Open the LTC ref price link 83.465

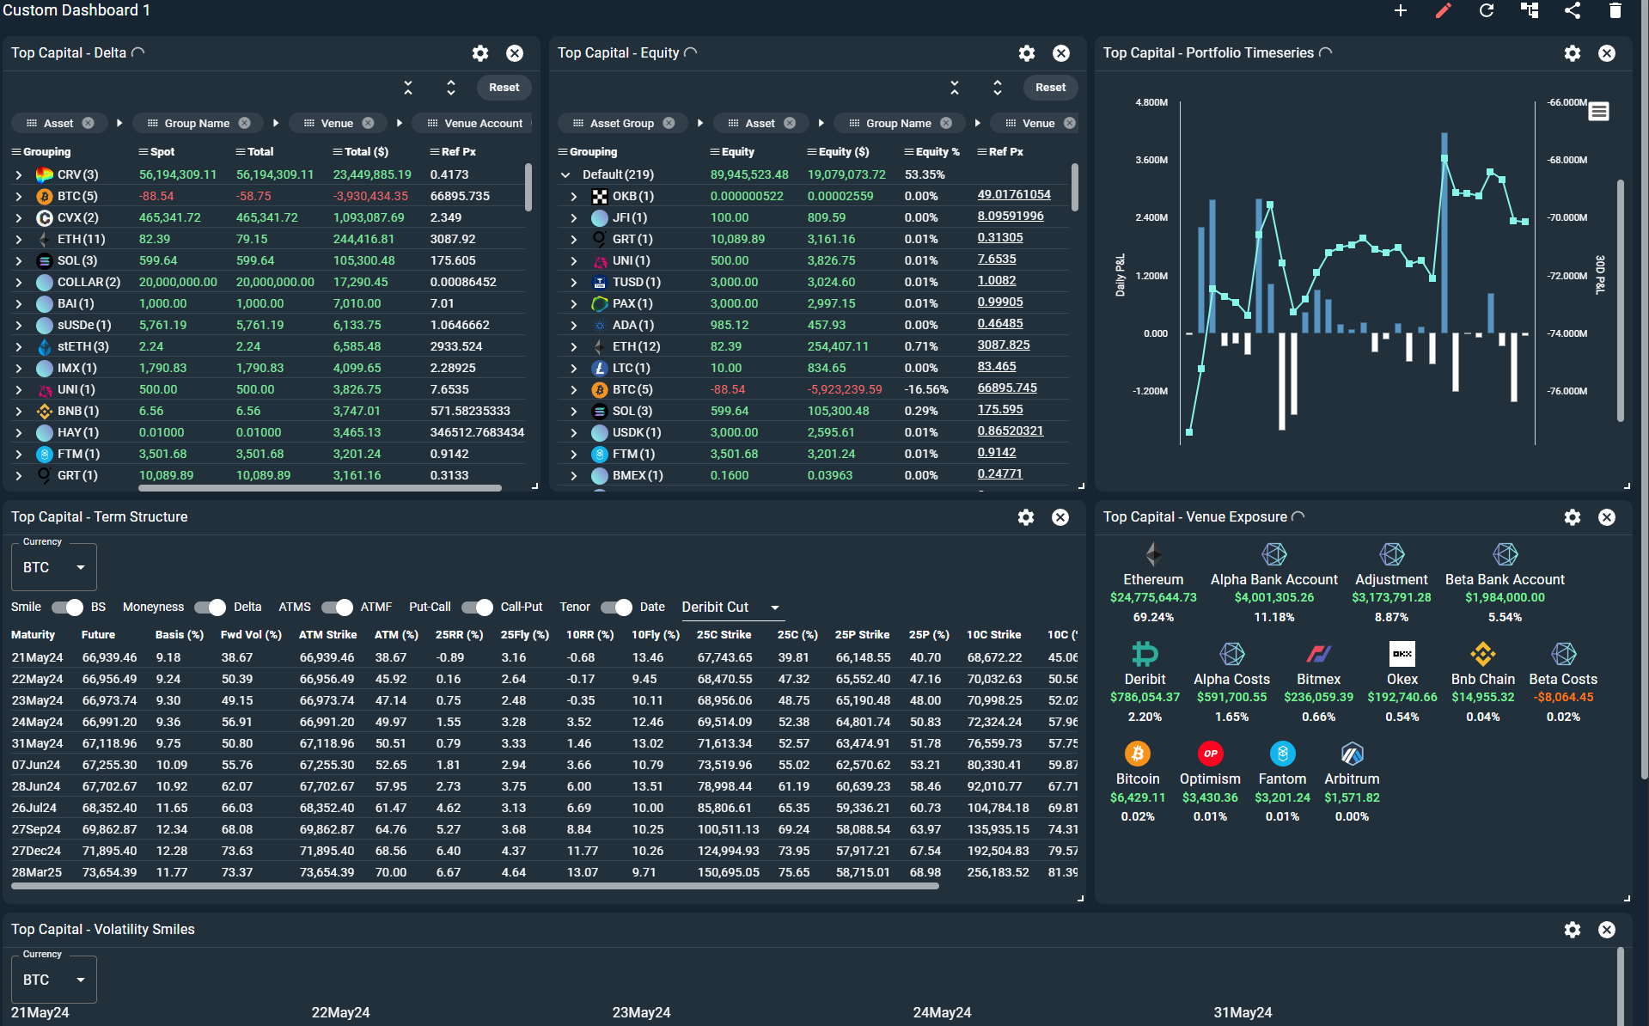997,366
